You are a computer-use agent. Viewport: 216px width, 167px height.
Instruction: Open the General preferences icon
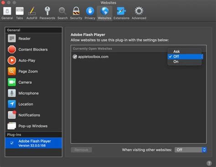[x=7, y=11]
